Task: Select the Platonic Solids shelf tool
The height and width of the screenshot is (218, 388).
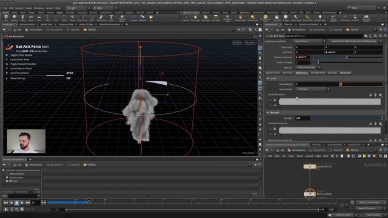Action: [122, 18]
